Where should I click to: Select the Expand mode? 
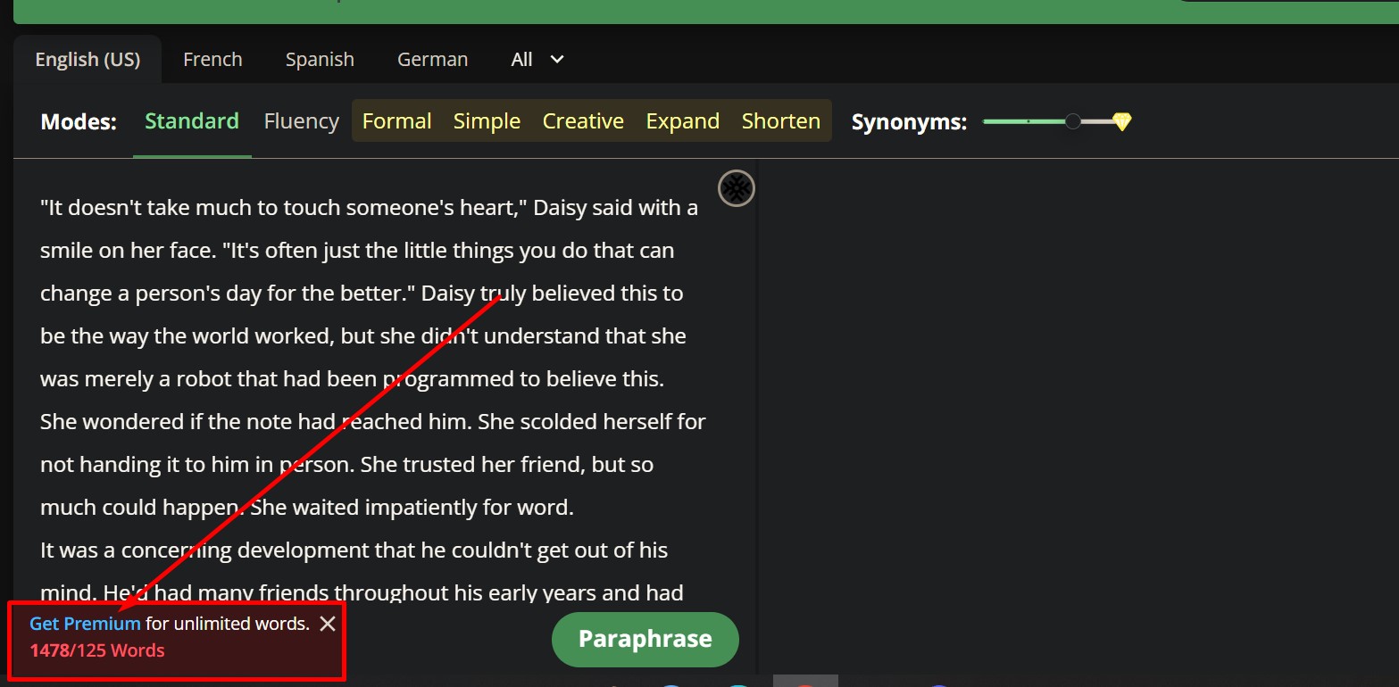[682, 120]
